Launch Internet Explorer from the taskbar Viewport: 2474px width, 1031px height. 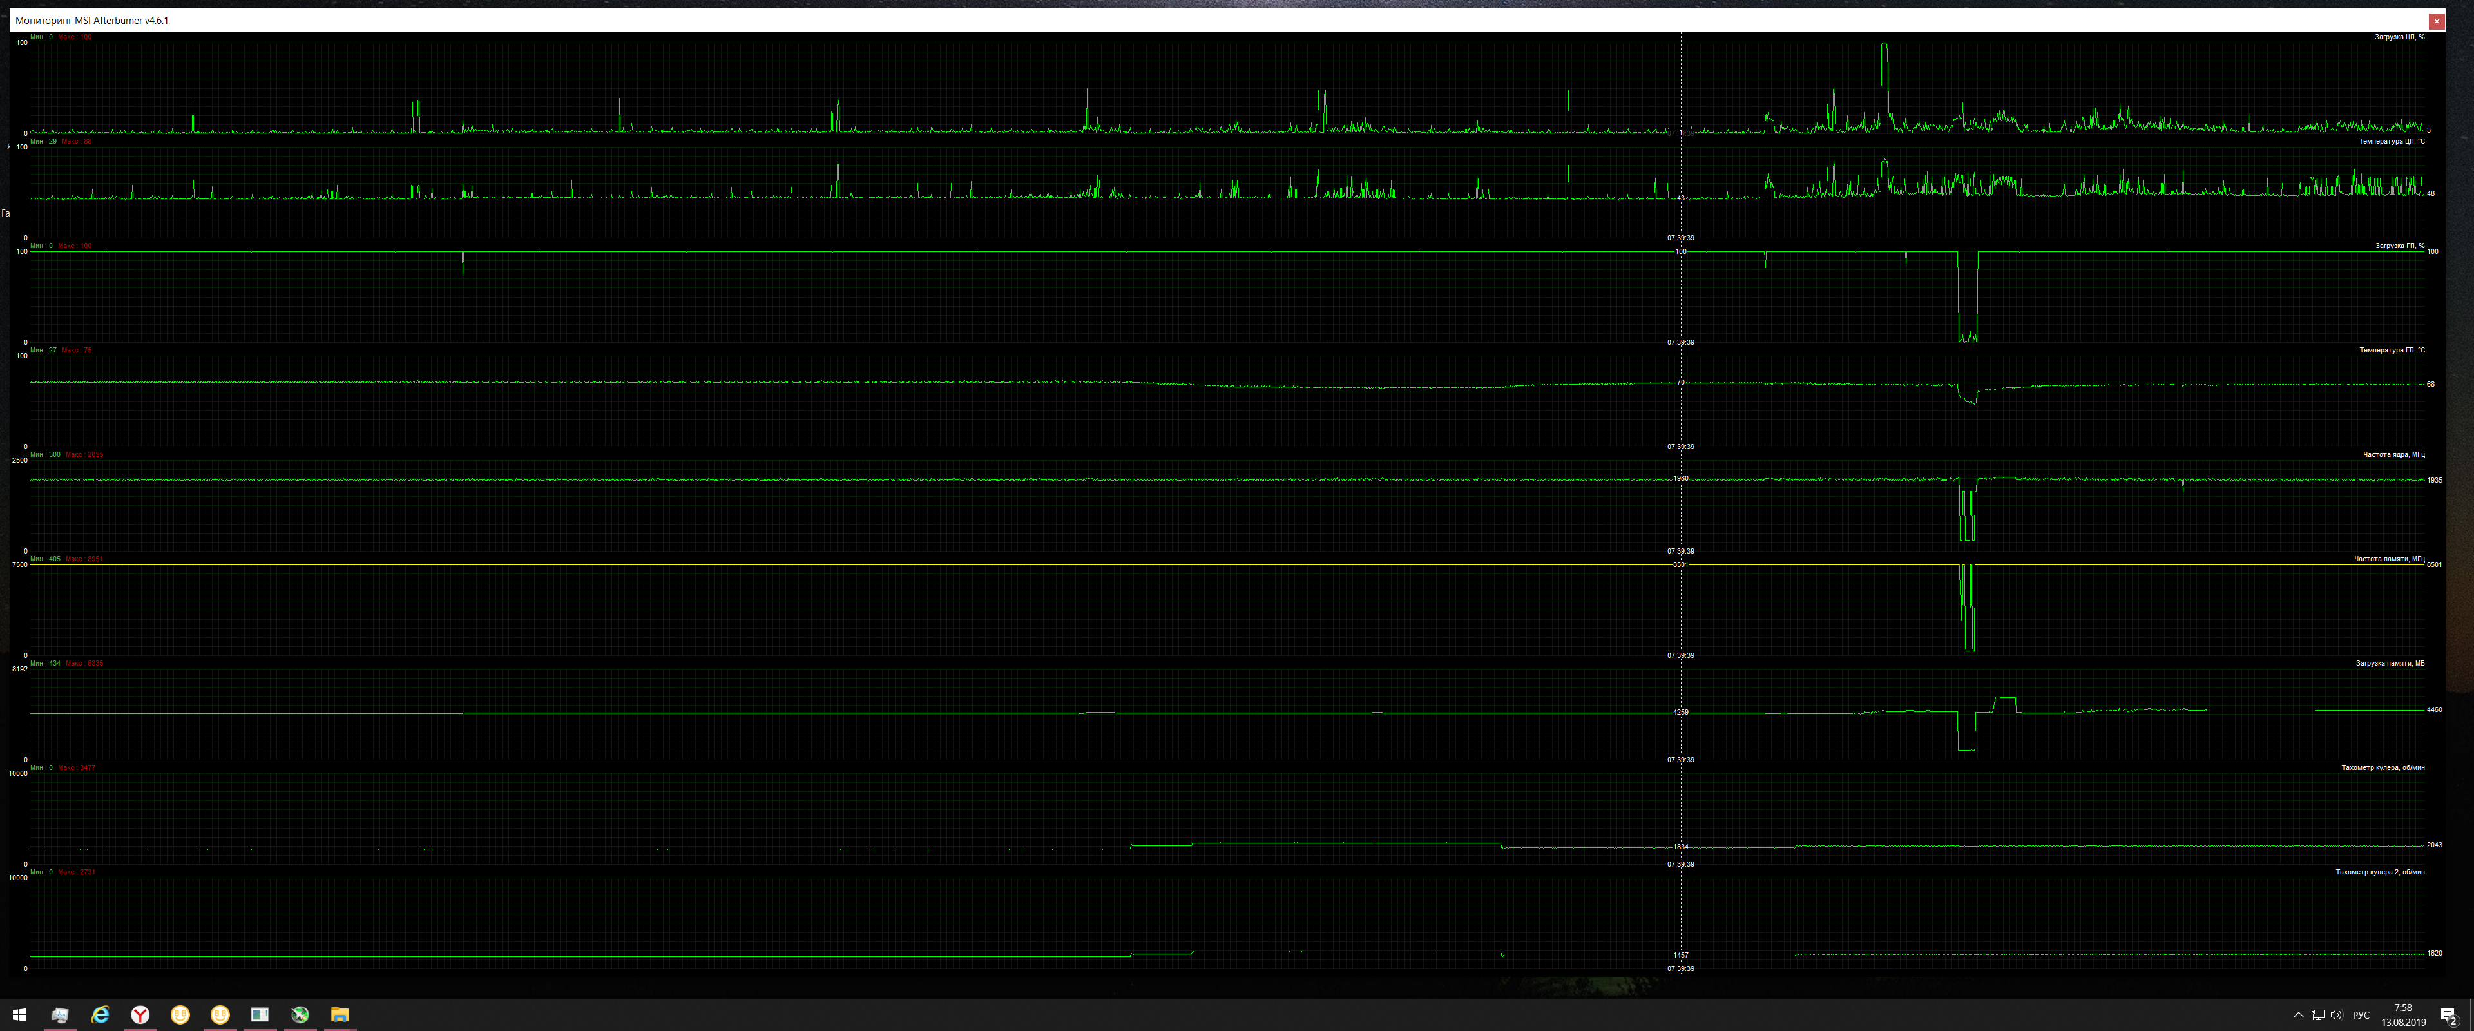(100, 1015)
